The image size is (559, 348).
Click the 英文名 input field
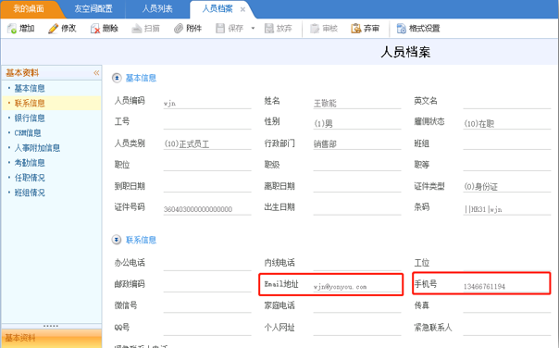pyautogui.click(x=507, y=103)
